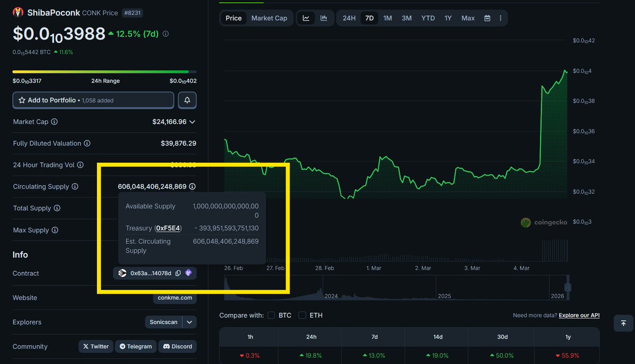Click the 24h range progress bar

click(x=104, y=71)
